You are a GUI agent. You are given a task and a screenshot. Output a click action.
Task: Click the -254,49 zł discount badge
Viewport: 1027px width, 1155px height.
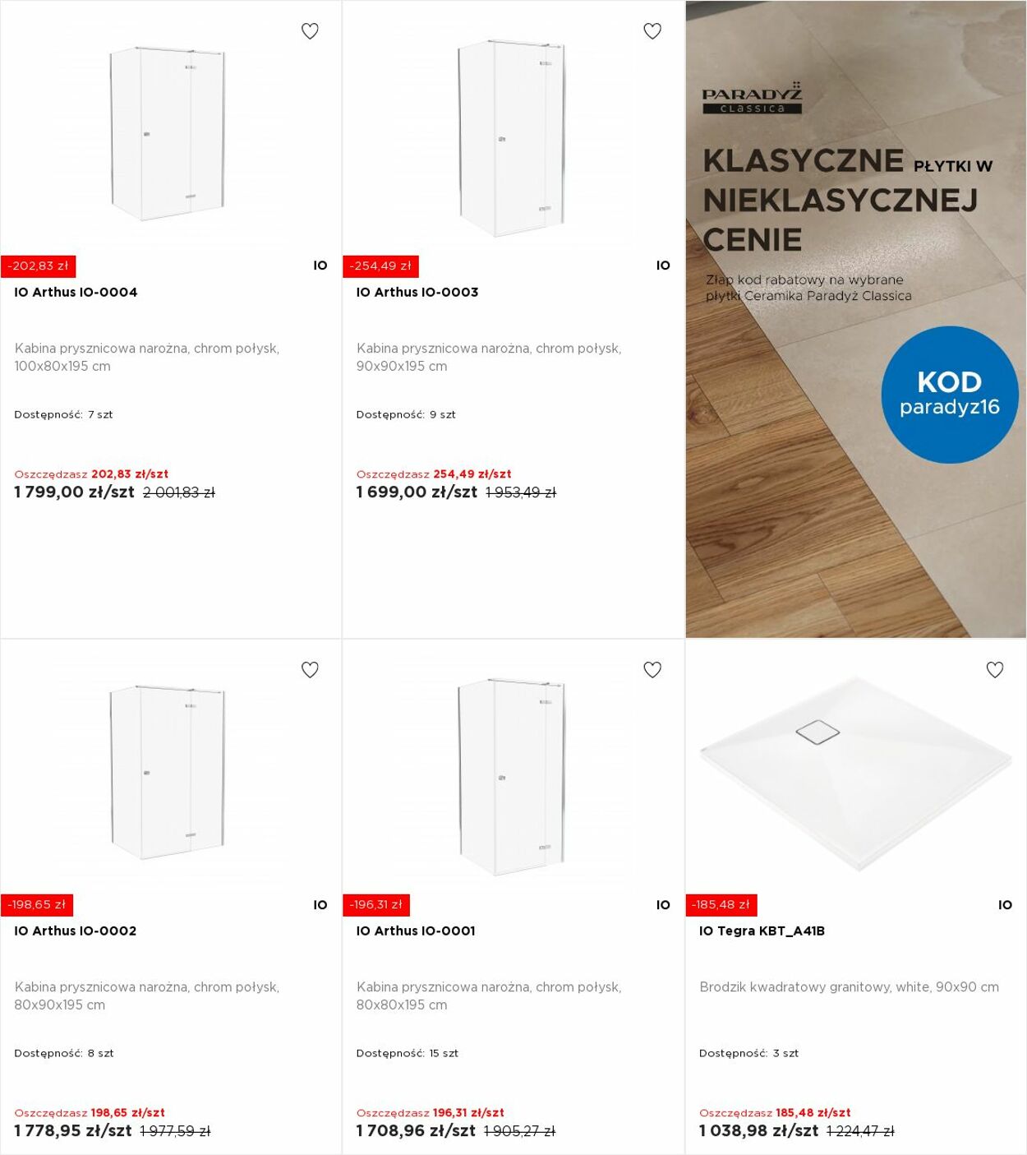[380, 266]
